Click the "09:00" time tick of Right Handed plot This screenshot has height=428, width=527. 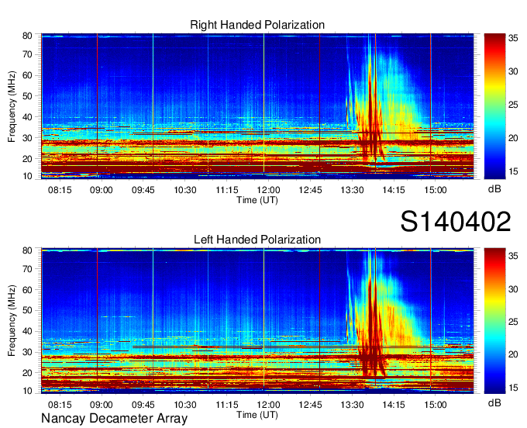coord(102,190)
